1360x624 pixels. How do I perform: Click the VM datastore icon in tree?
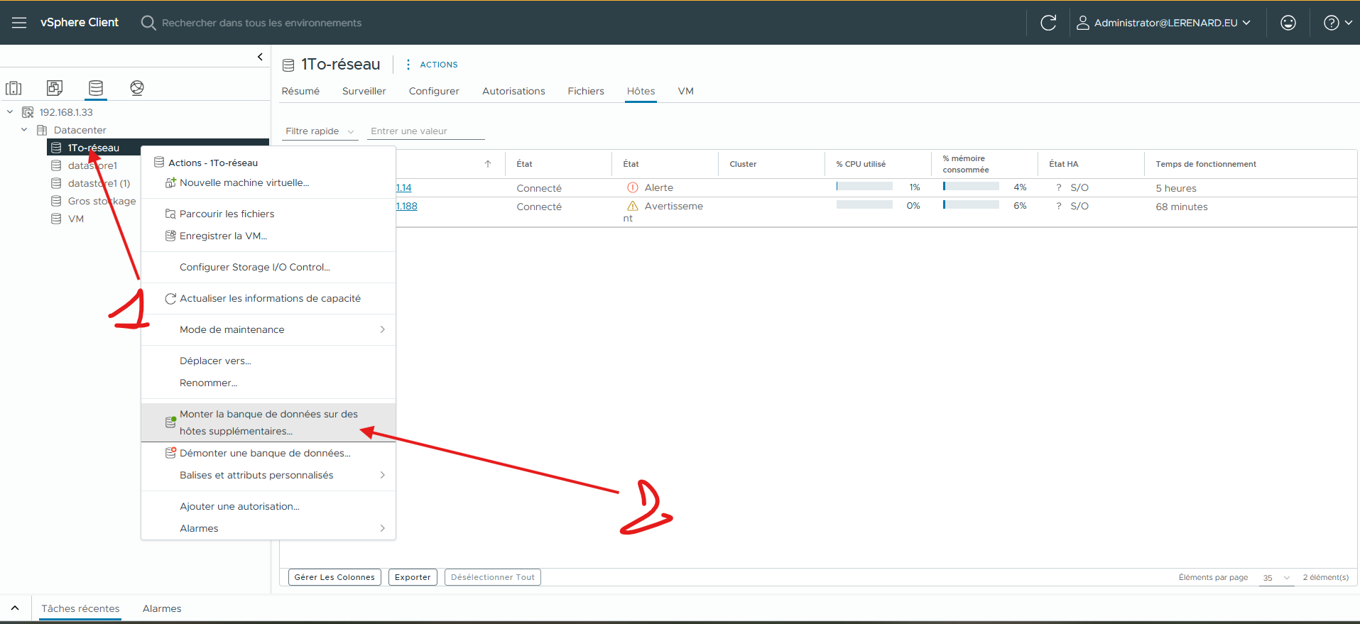click(x=56, y=219)
